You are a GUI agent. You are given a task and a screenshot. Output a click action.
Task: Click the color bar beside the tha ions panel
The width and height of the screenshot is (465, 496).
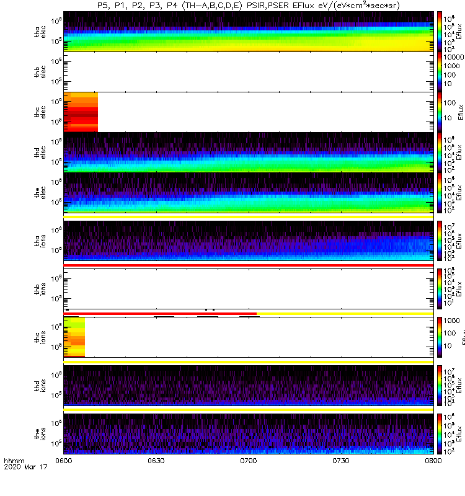point(440,241)
